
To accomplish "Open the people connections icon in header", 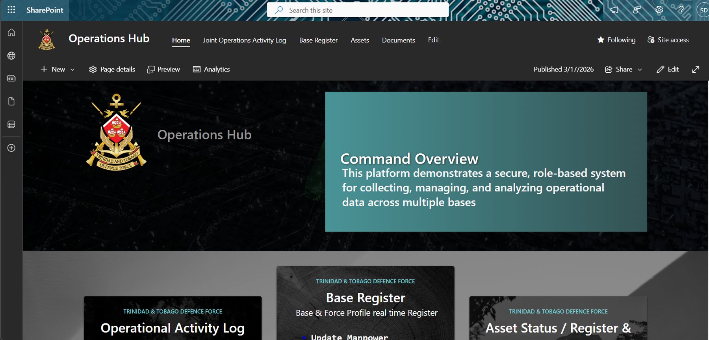I will [x=637, y=10].
